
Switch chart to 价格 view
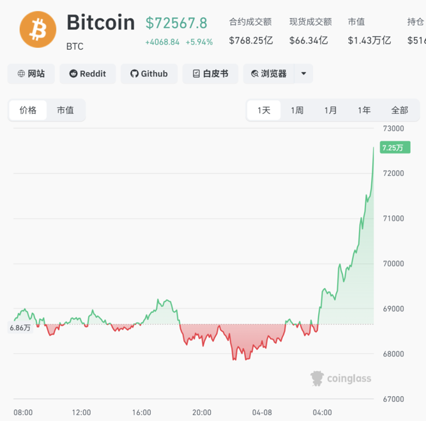(28, 110)
